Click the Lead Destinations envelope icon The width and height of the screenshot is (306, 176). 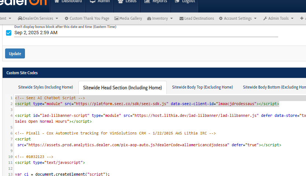click(x=181, y=19)
